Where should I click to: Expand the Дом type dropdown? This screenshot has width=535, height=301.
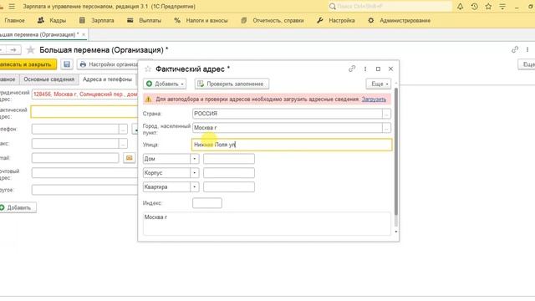(x=194, y=159)
